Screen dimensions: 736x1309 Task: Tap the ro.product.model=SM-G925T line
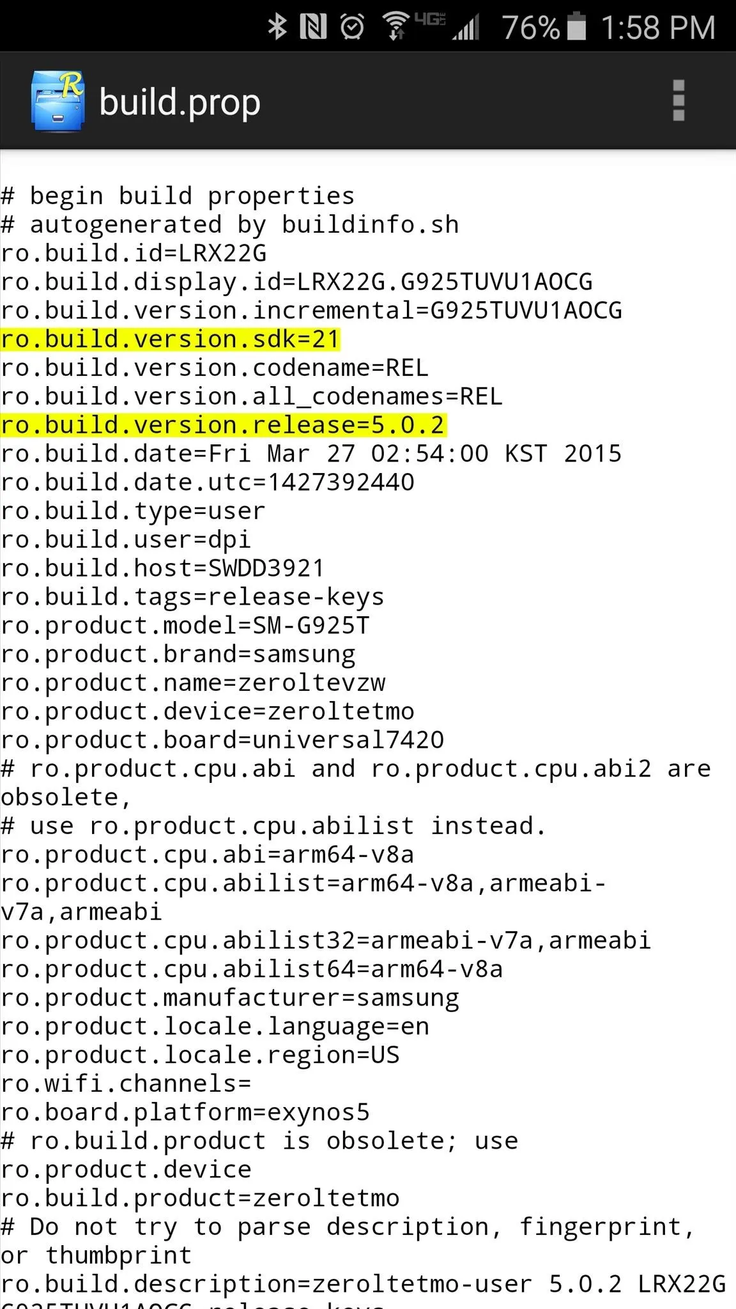(x=185, y=625)
